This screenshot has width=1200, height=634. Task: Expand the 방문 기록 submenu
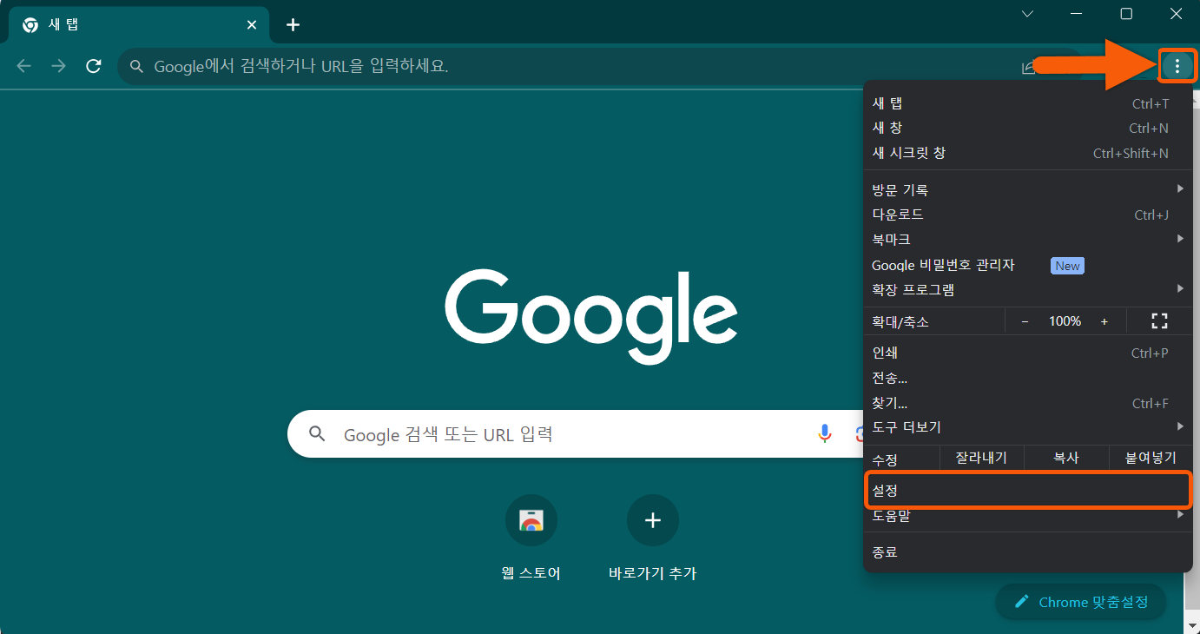[x=1028, y=189]
